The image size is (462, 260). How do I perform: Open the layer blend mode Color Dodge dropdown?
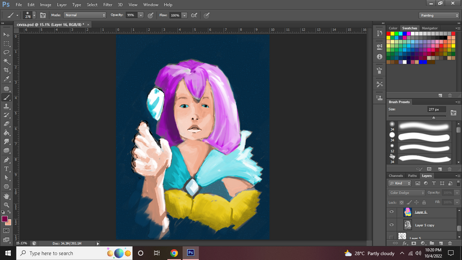407,193
